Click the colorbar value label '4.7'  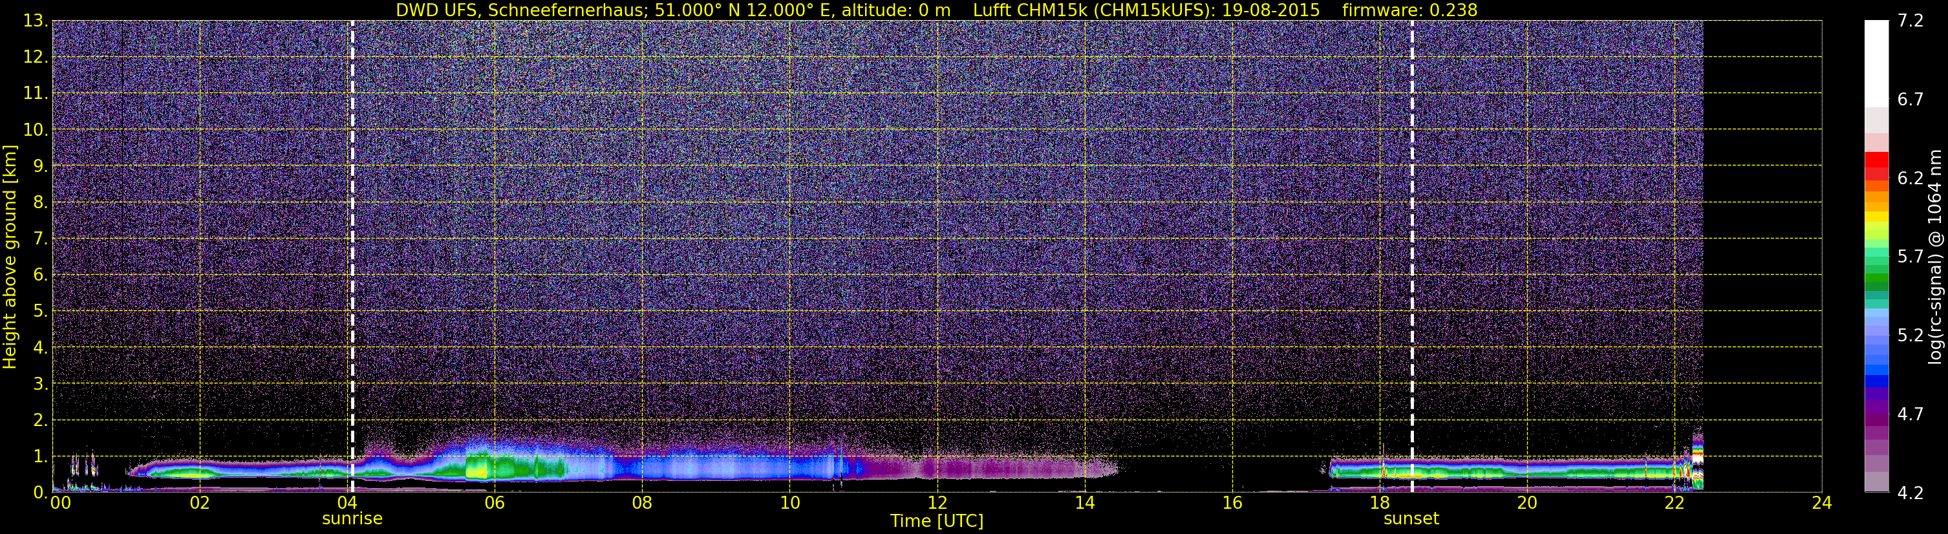[x=1911, y=414]
